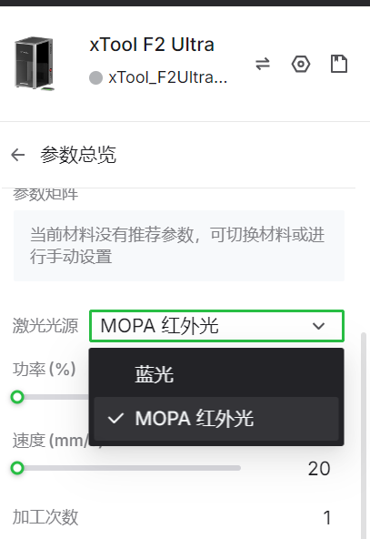
Task: Click the checkmark beside MOPA 红外光
Action: [x=115, y=419]
